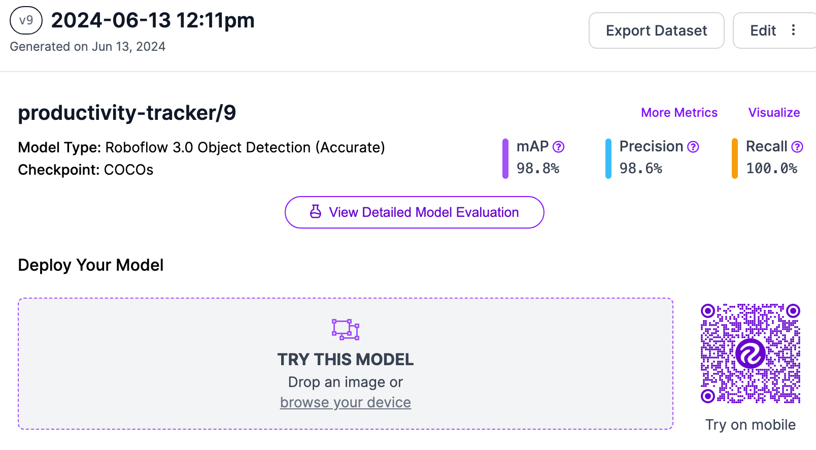This screenshot has width=816, height=450.
Task: Follow the Visualize link
Action: click(x=774, y=113)
